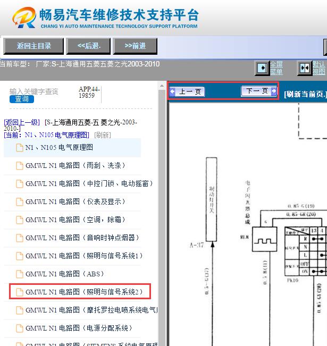Click document icon beside 空调，除霜 entry

(x=20, y=220)
